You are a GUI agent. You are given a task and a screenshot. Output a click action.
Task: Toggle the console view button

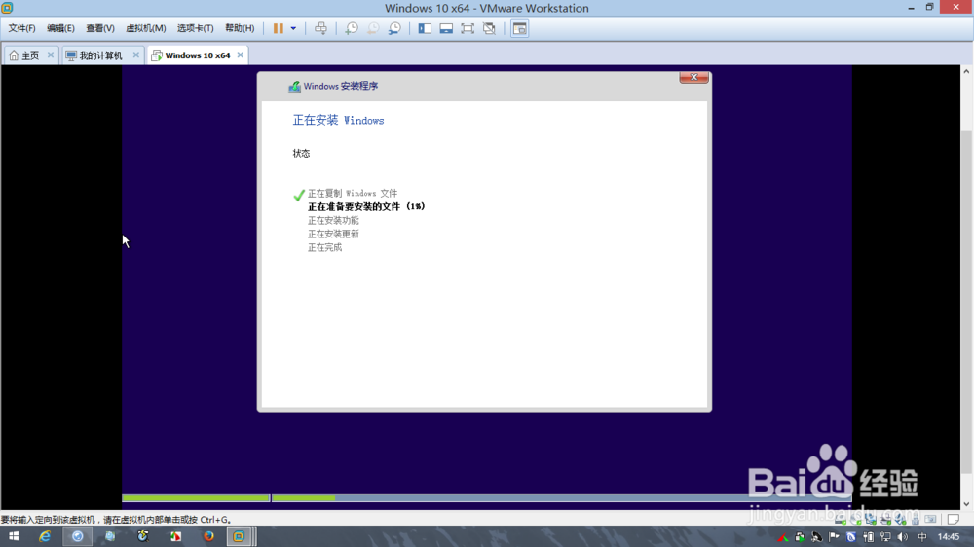pos(519,28)
